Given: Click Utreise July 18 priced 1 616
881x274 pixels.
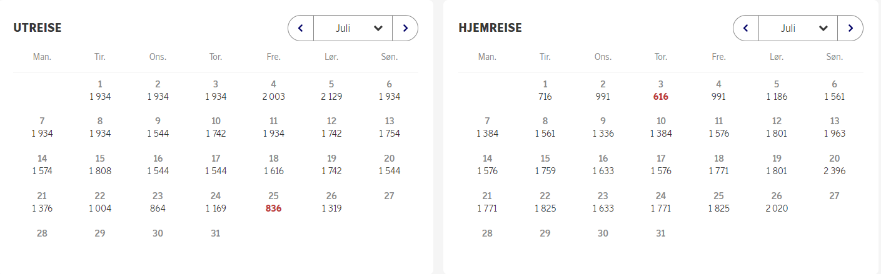Looking at the screenshot, I should pos(273,165).
